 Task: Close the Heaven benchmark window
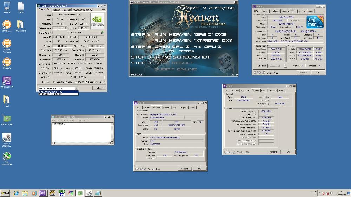coord(236,2)
